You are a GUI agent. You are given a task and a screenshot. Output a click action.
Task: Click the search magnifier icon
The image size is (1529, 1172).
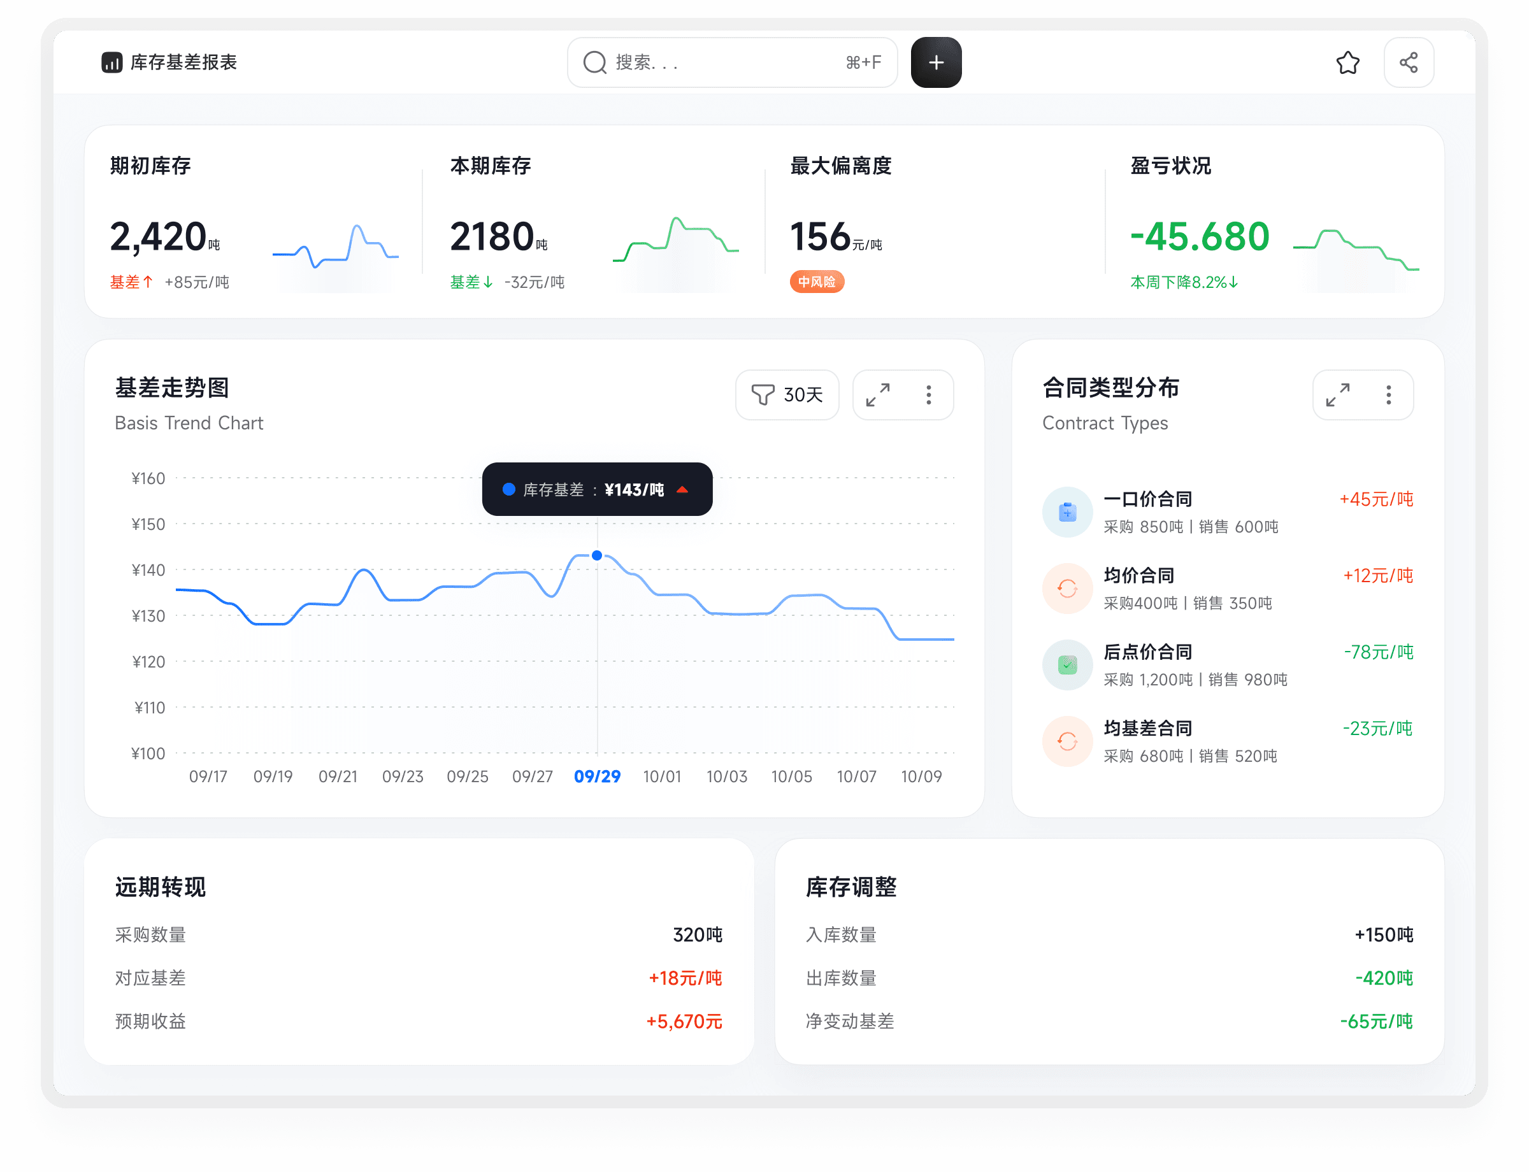click(594, 62)
